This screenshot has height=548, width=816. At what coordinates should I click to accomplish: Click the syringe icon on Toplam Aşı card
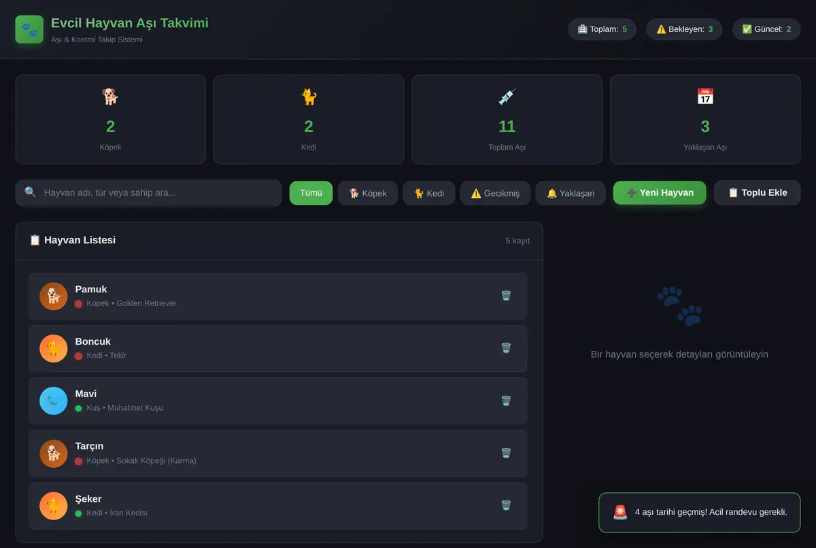507,97
